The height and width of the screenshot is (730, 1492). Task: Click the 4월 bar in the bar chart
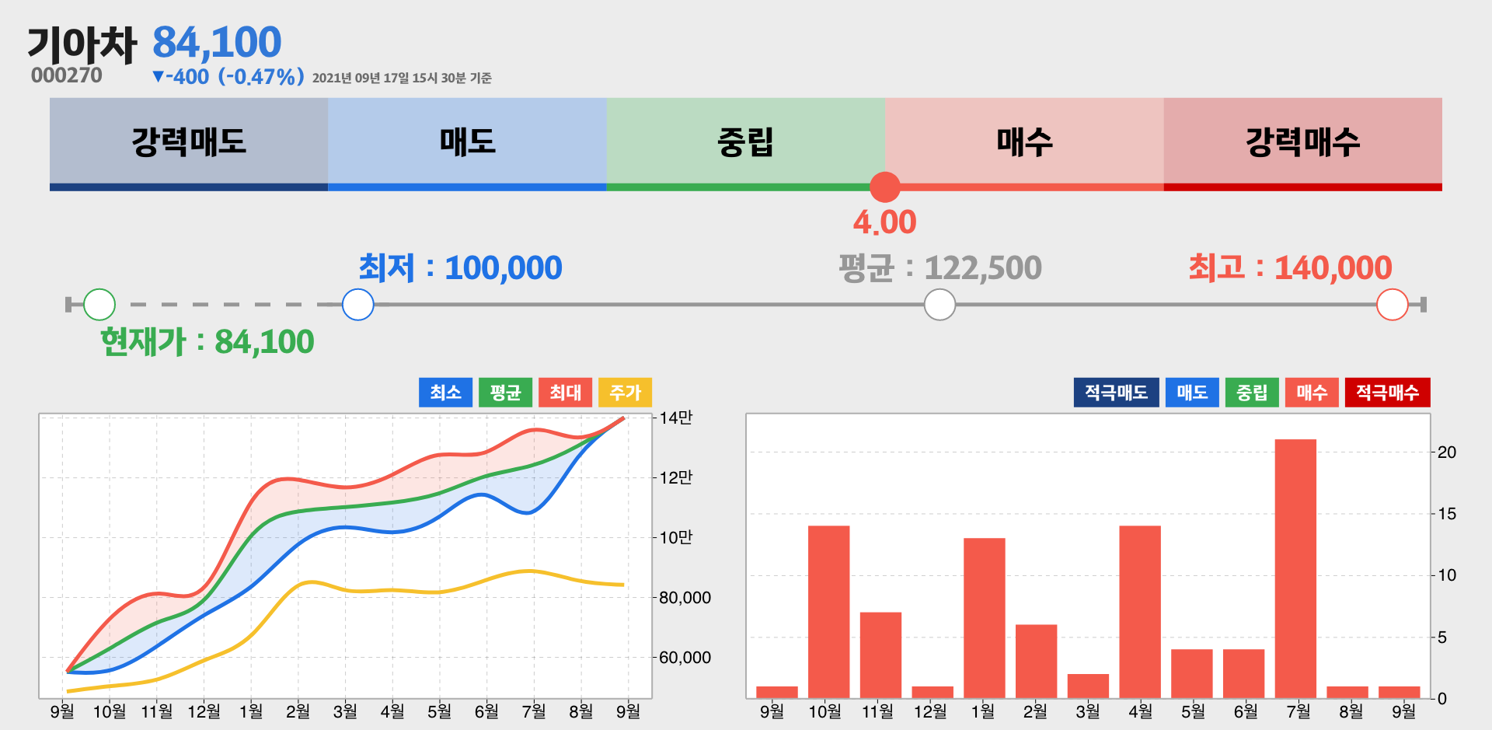click(1140, 612)
